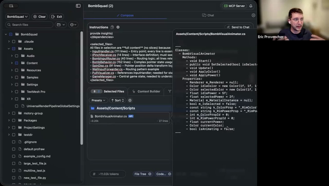Viewport: 329px width, 186px height.
Task: Check the default.profraw checkbox
Action: (x=14, y=149)
